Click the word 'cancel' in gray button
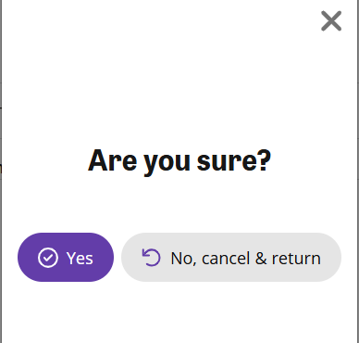This screenshot has height=343, width=359. click(x=226, y=259)
